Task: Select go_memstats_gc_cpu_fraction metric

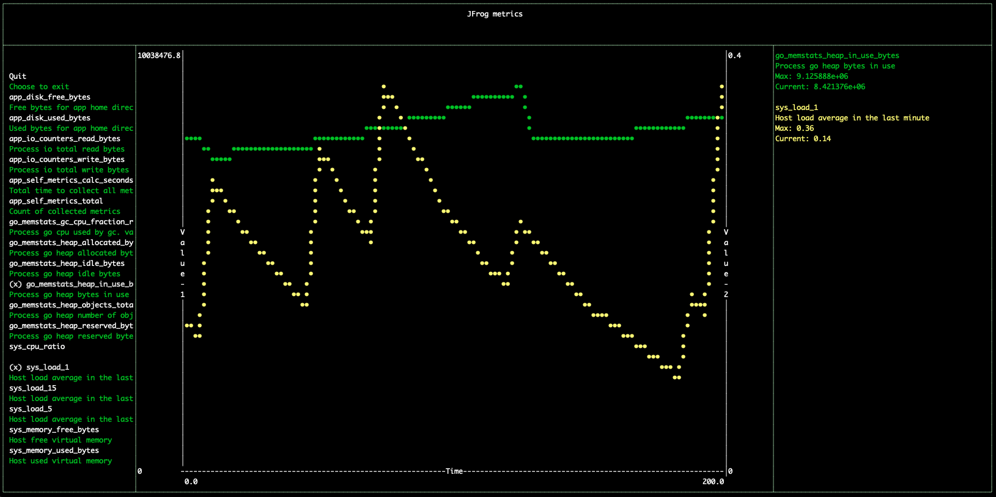Action: point(71,222)
